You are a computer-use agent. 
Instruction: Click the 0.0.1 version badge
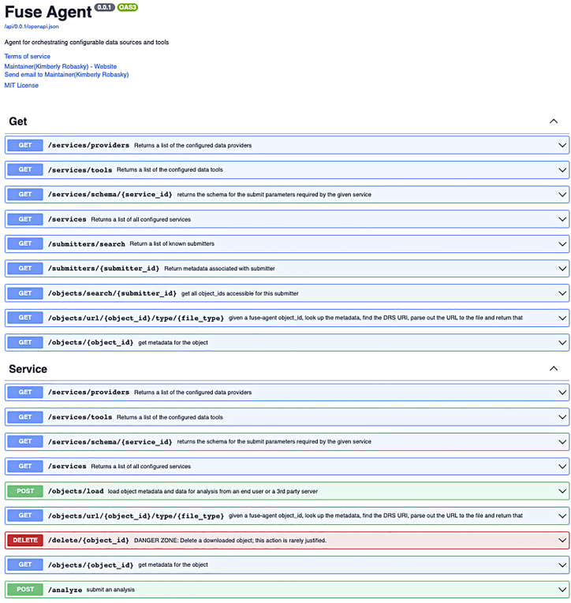(104, 7)
